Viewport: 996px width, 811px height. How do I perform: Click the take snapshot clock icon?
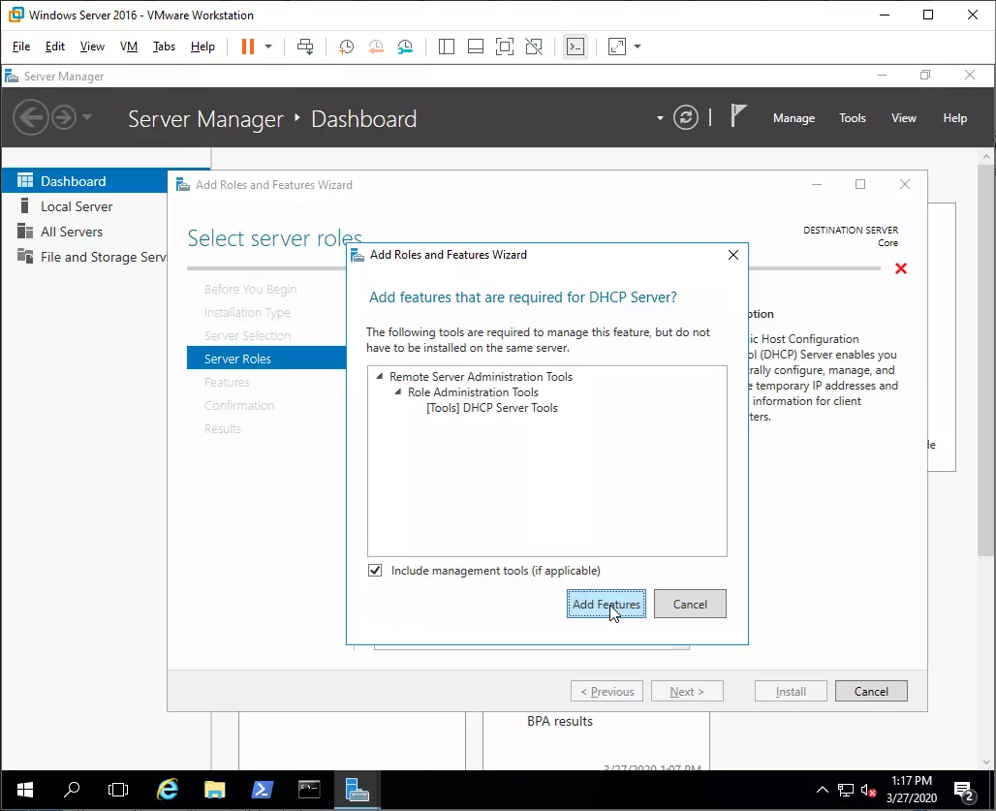346,47
